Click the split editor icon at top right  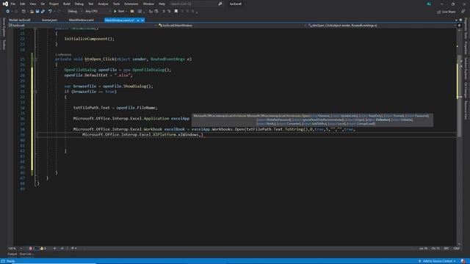point(459,26)
